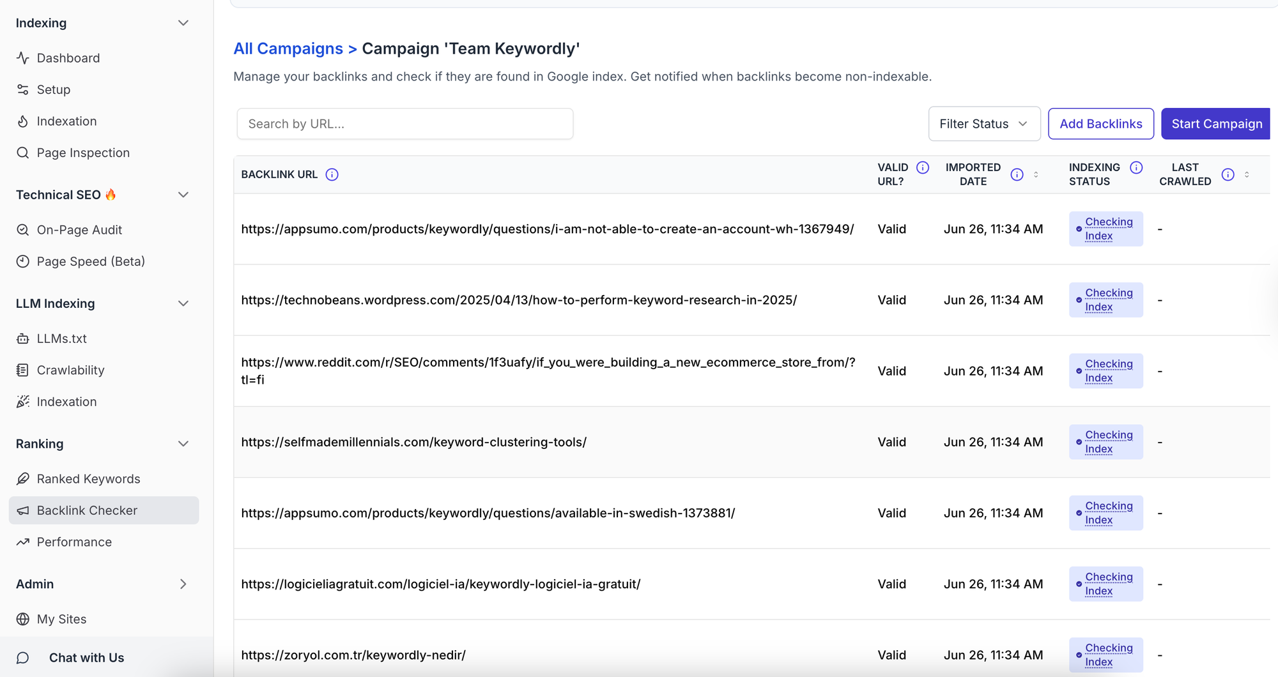Sort by Last Crawled using sort arrows
1278x677 pixels.
pos(1247,174)
